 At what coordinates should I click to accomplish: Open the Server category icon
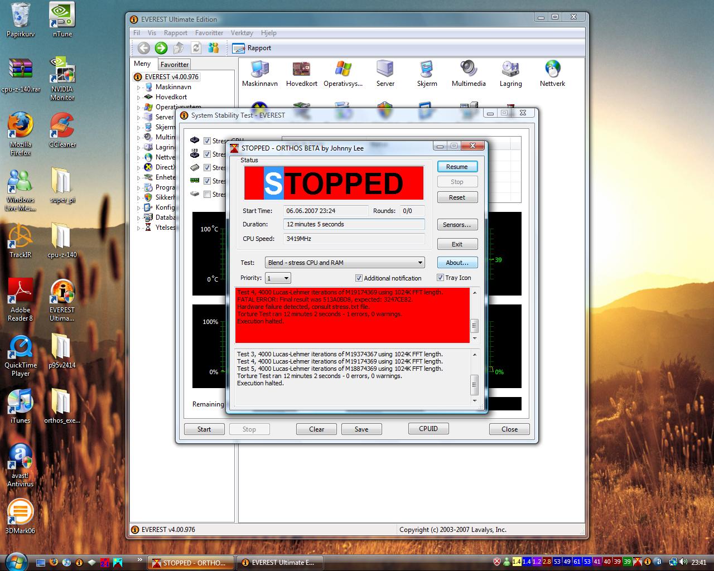click(385, 74)
